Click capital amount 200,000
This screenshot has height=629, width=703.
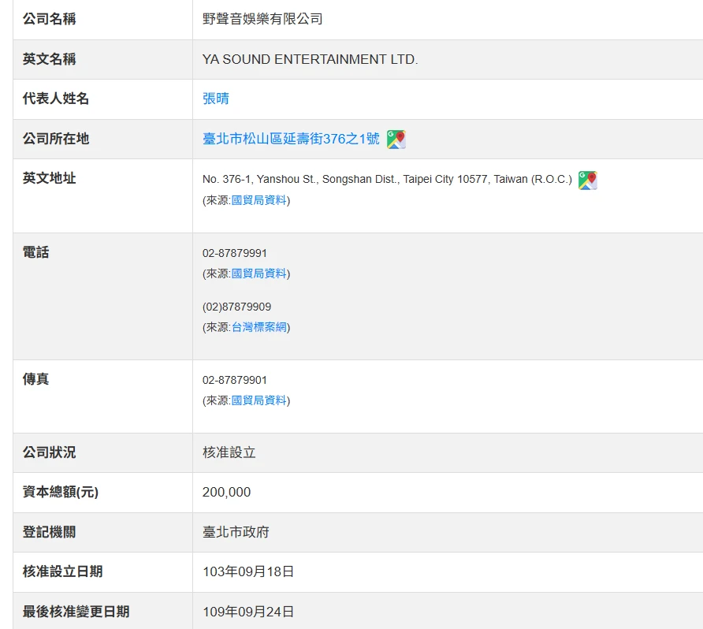click(226, 492)
